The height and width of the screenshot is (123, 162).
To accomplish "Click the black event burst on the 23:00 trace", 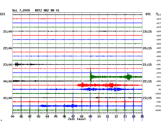I will [17, 64].
